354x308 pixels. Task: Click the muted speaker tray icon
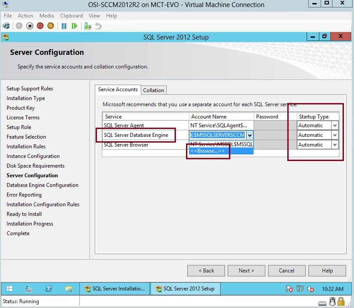(311, 289)
